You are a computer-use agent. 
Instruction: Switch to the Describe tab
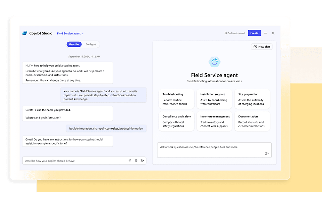pos(74,44)
